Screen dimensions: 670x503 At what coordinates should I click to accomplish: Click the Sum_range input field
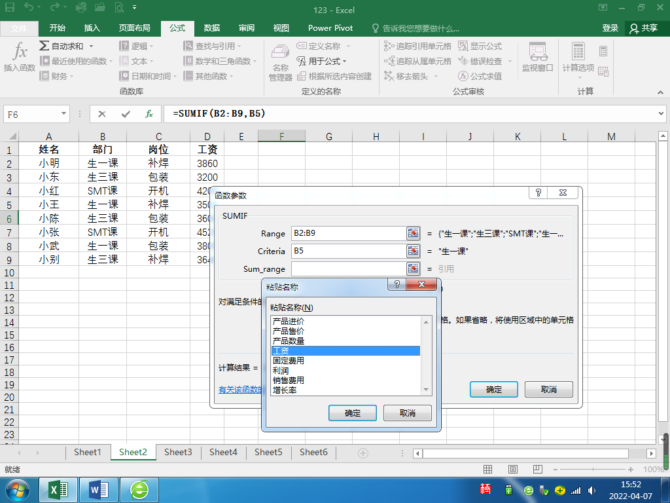[348, 269]
